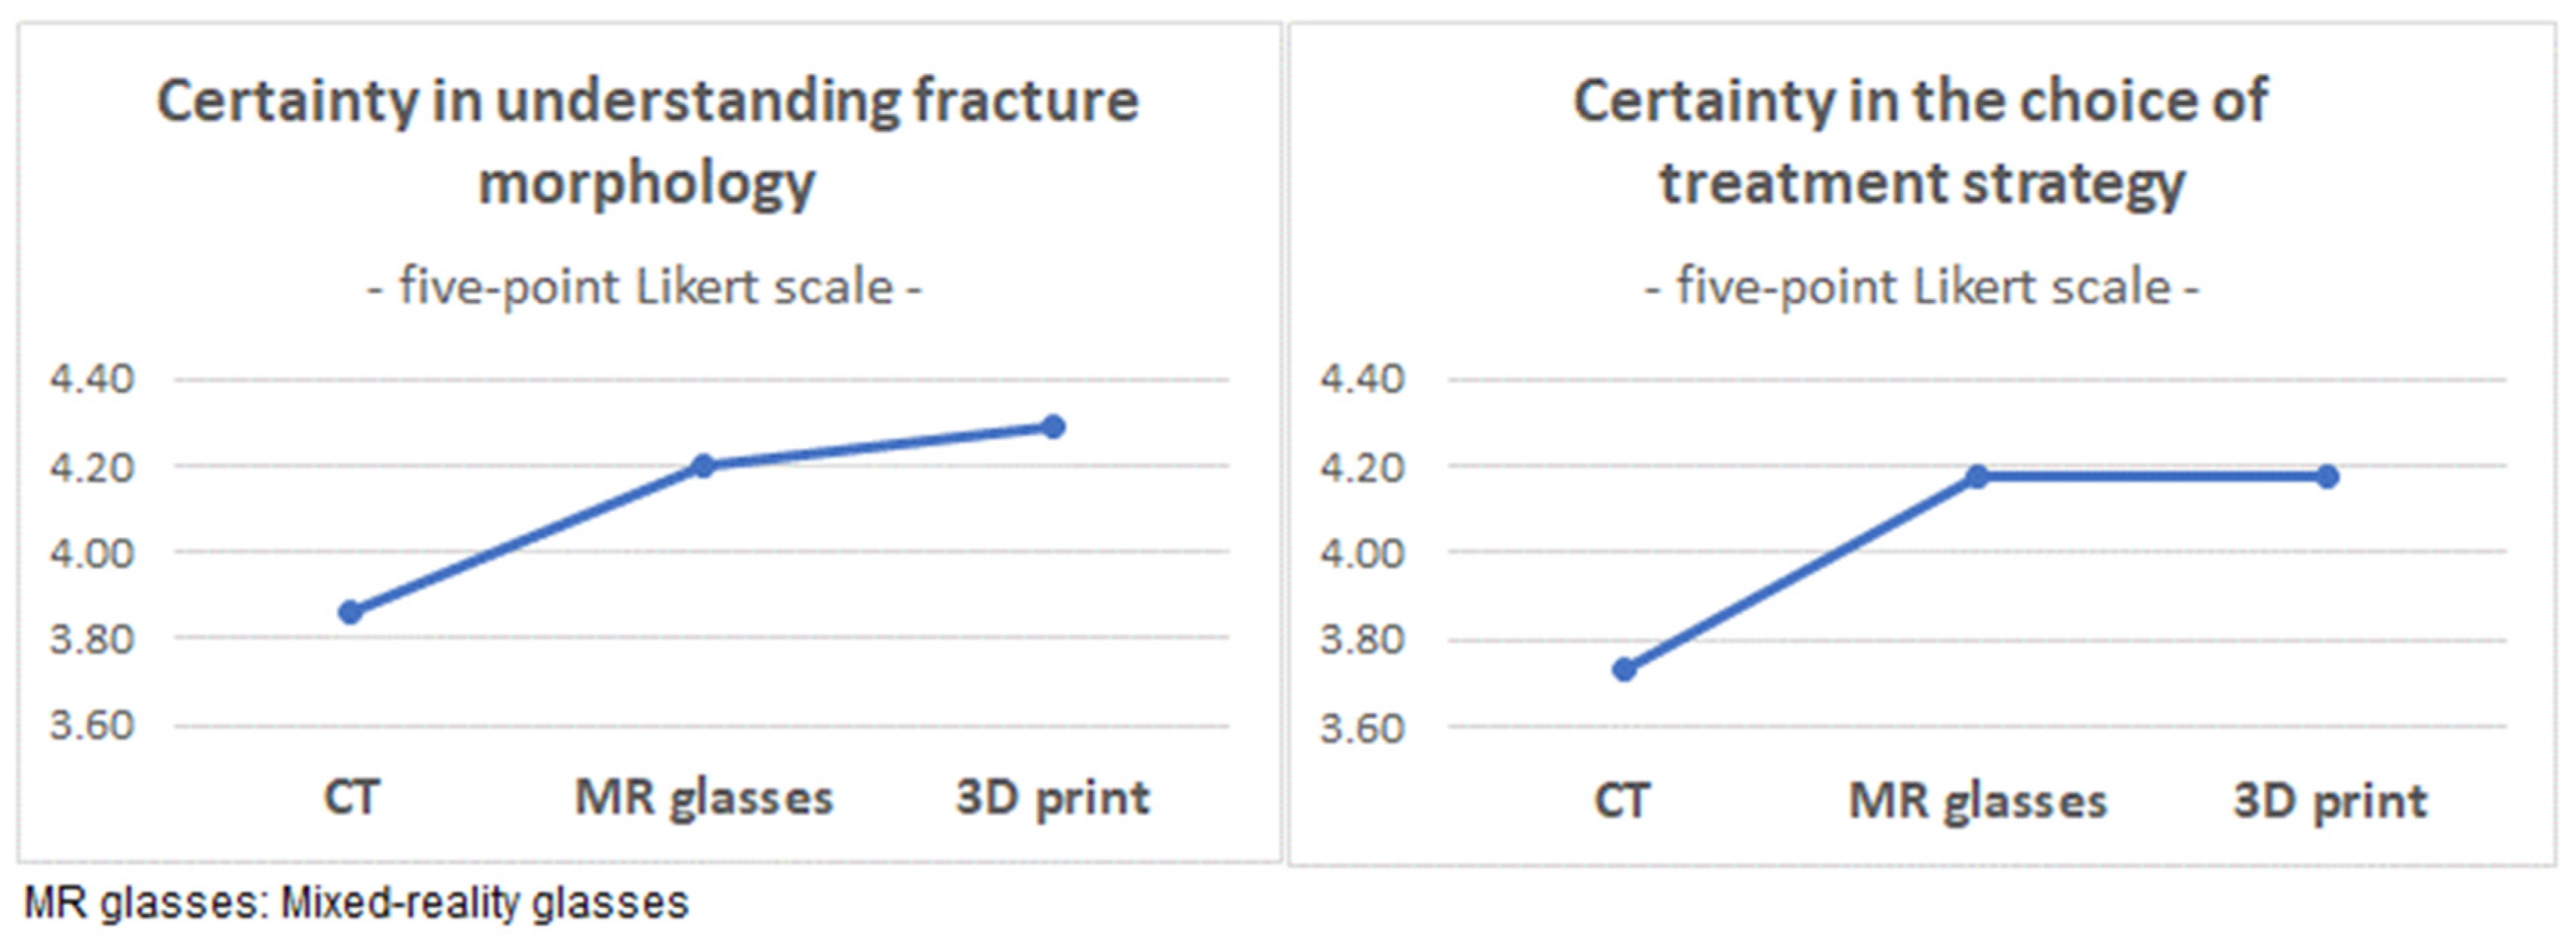Click the CT axis label in fracture morphology chart
The width and height of the screenshot is (2576, 942).
point(352,797)
